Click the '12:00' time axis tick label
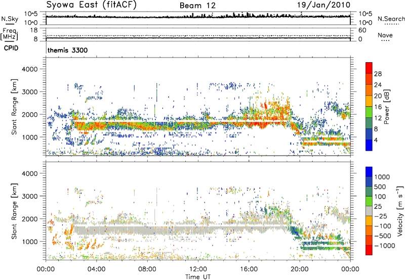 point(198,269)
